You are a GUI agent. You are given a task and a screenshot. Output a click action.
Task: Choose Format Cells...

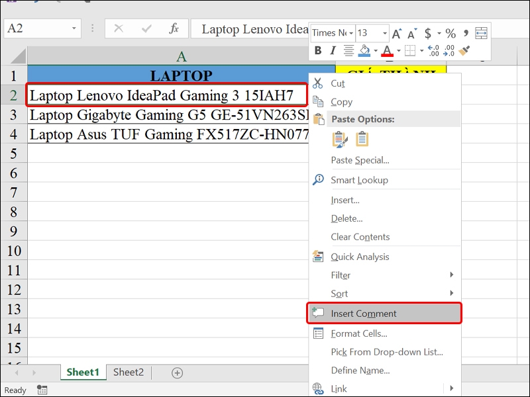click(385, 333)
